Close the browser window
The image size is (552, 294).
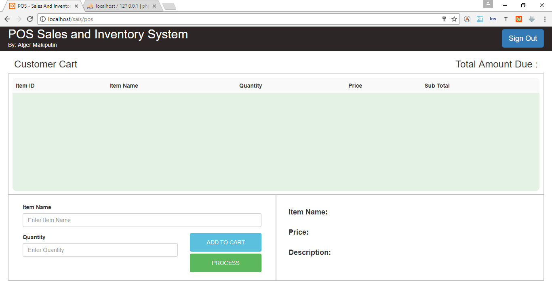542,5
